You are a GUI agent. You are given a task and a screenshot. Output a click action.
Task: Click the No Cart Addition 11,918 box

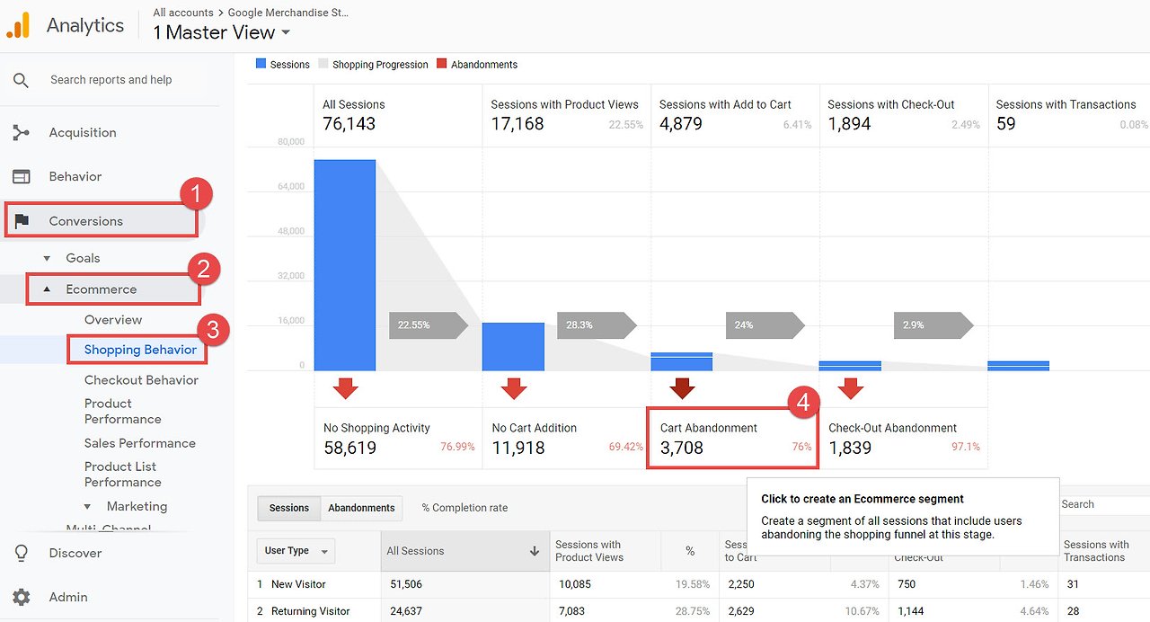pos(567,438)
